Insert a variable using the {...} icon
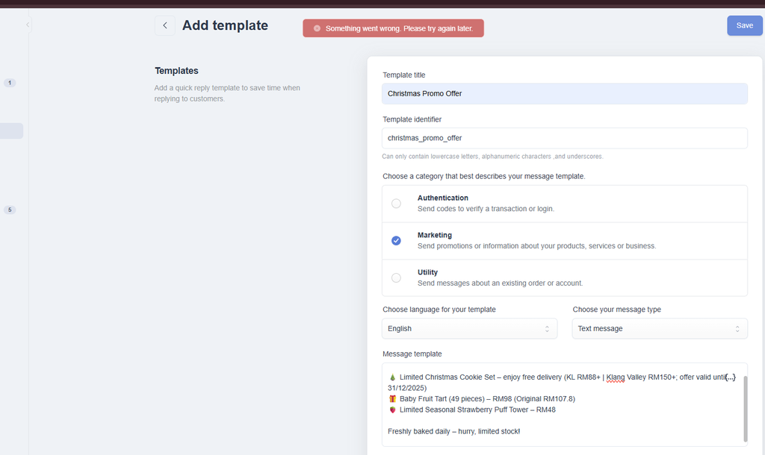The image size is (765, 455). [x=730, y=377]
